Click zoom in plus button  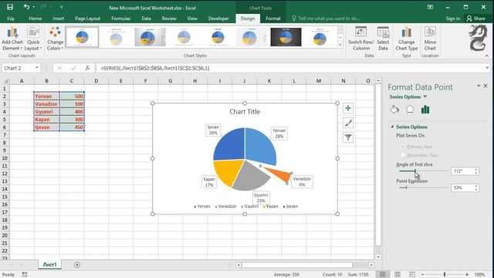[x=467, y=275]
